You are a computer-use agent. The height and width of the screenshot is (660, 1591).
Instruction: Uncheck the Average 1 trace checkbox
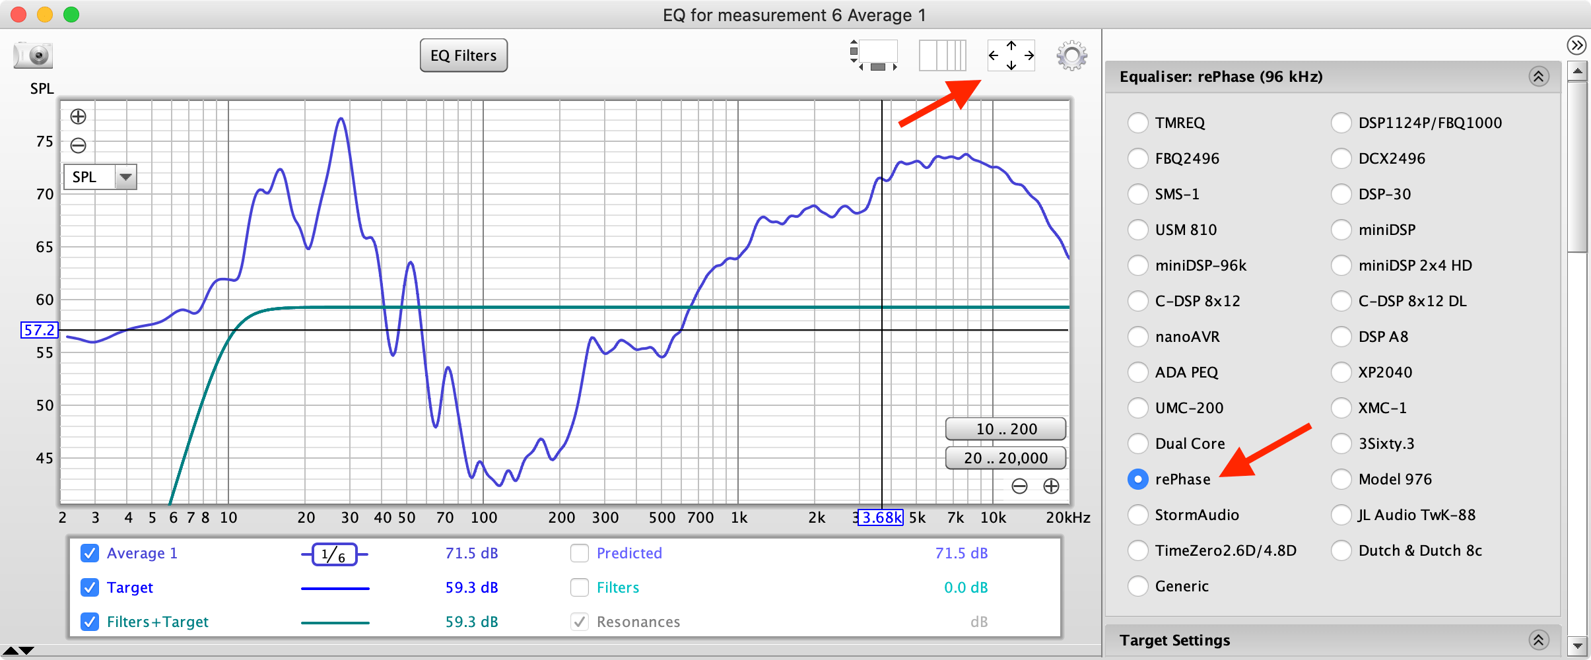pyautogui.click(x=90, y=553)
